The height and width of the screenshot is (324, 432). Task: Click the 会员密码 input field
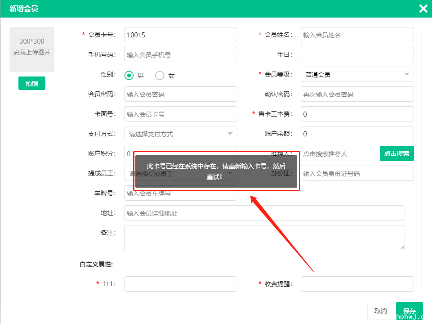[x=181, y=94]
